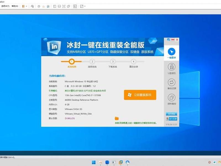Minimize the 冰封 installer window
This screenshot has width=221, height=166.
coord(173,40)
